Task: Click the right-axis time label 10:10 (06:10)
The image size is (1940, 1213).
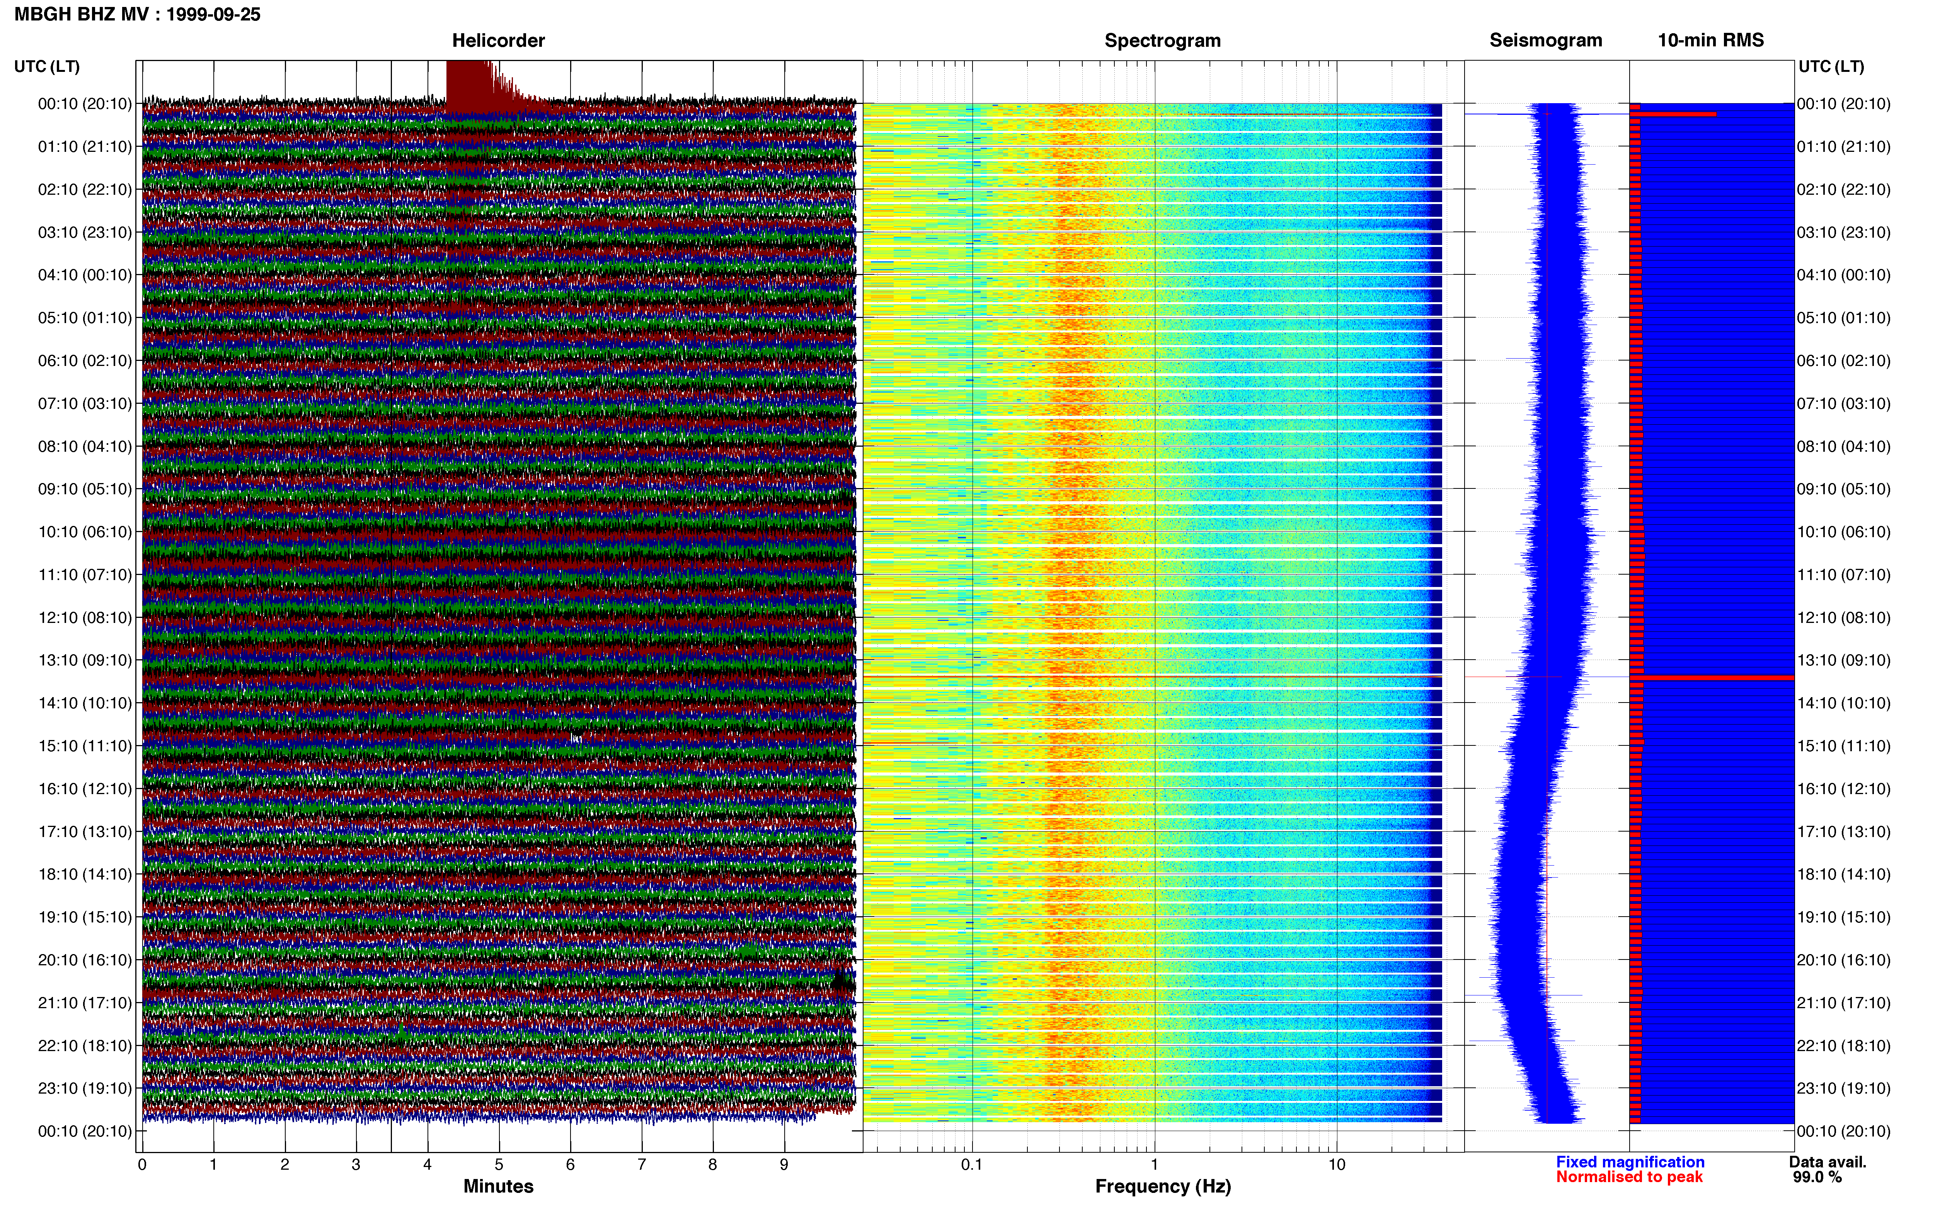Action: pyautogui.click(x=1844, y=532)
